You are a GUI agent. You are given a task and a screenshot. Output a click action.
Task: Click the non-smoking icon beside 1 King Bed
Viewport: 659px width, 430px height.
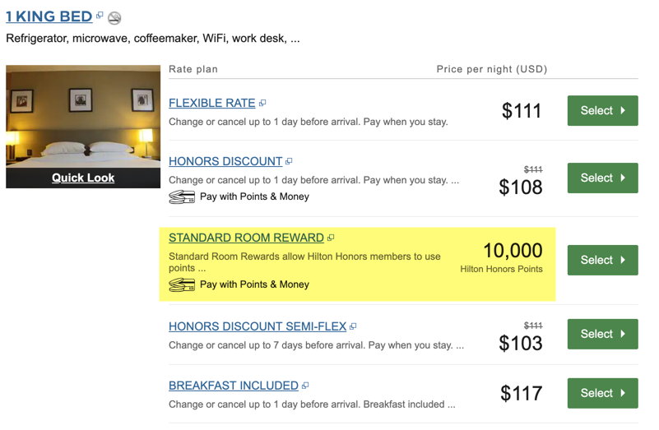pyautogui.click(x=114, y=17)
